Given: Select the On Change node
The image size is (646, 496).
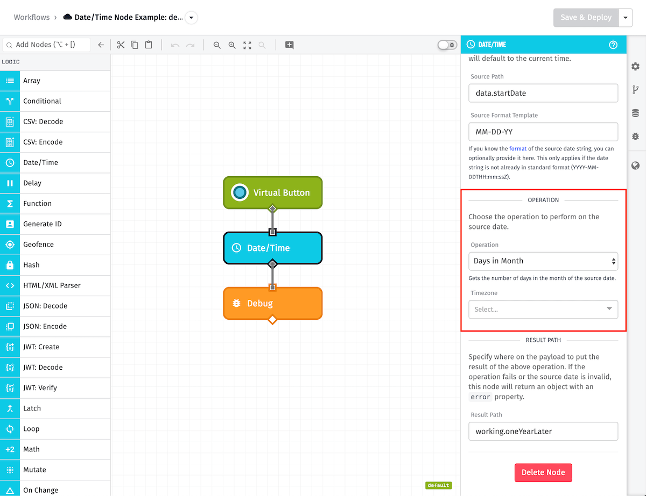Looking at the screenshot, I should click(x=55, y=488).
